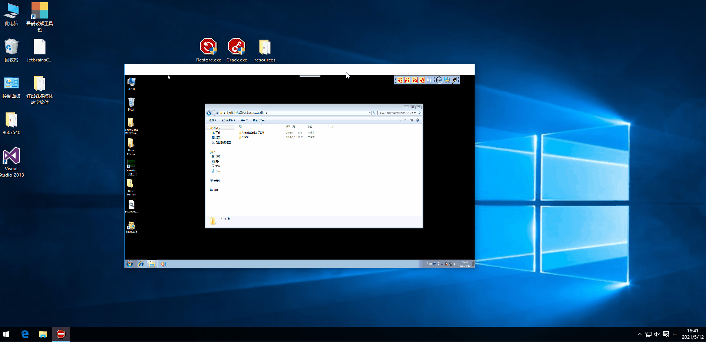This screenshot has height=342, width=706.
Task: Open Restore.exe on the desktop
Action: pyautogui.click(x=208, y=47)
